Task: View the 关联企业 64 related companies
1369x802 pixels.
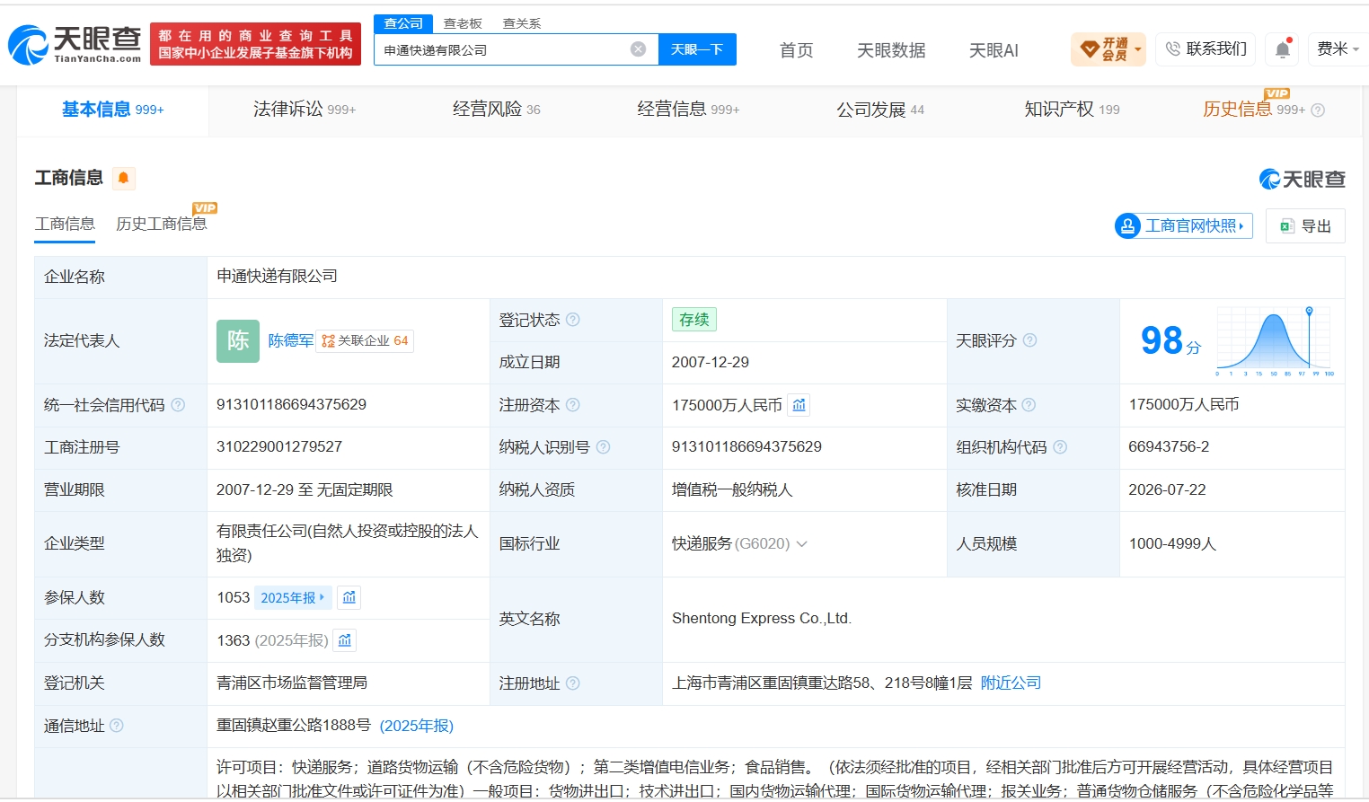Action: click(365, 341)
